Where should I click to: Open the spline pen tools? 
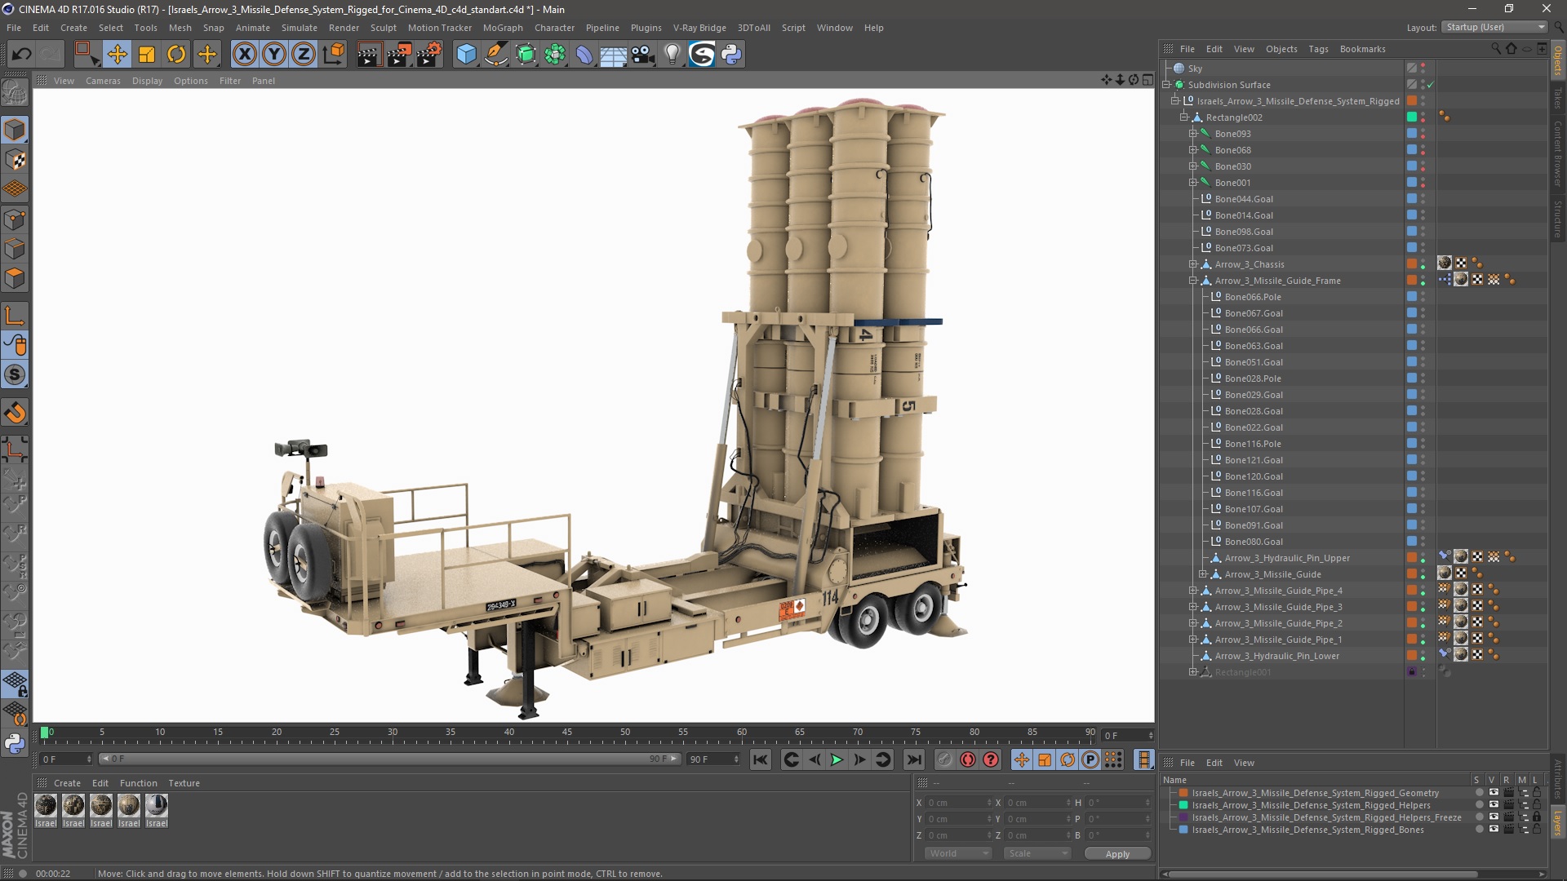tap(496, 55)
